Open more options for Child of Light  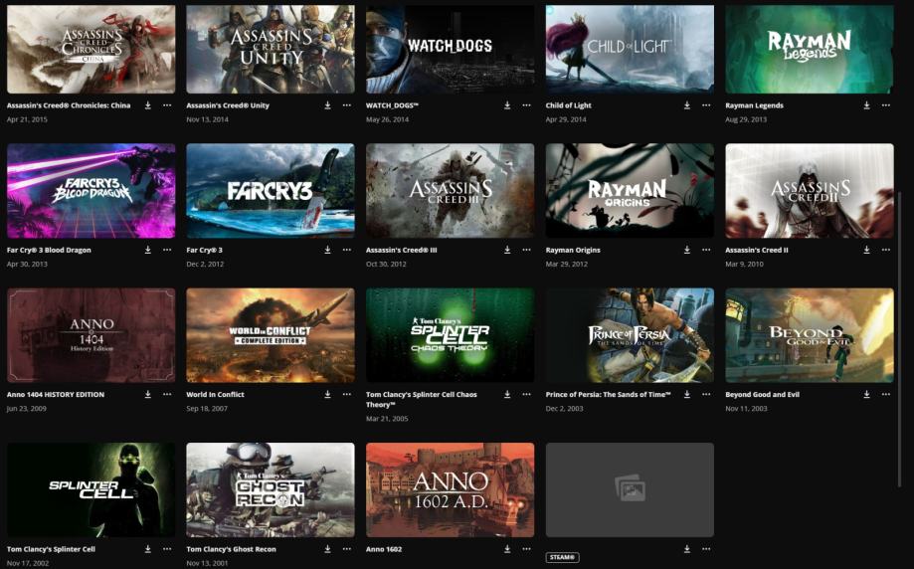point(706,104)
